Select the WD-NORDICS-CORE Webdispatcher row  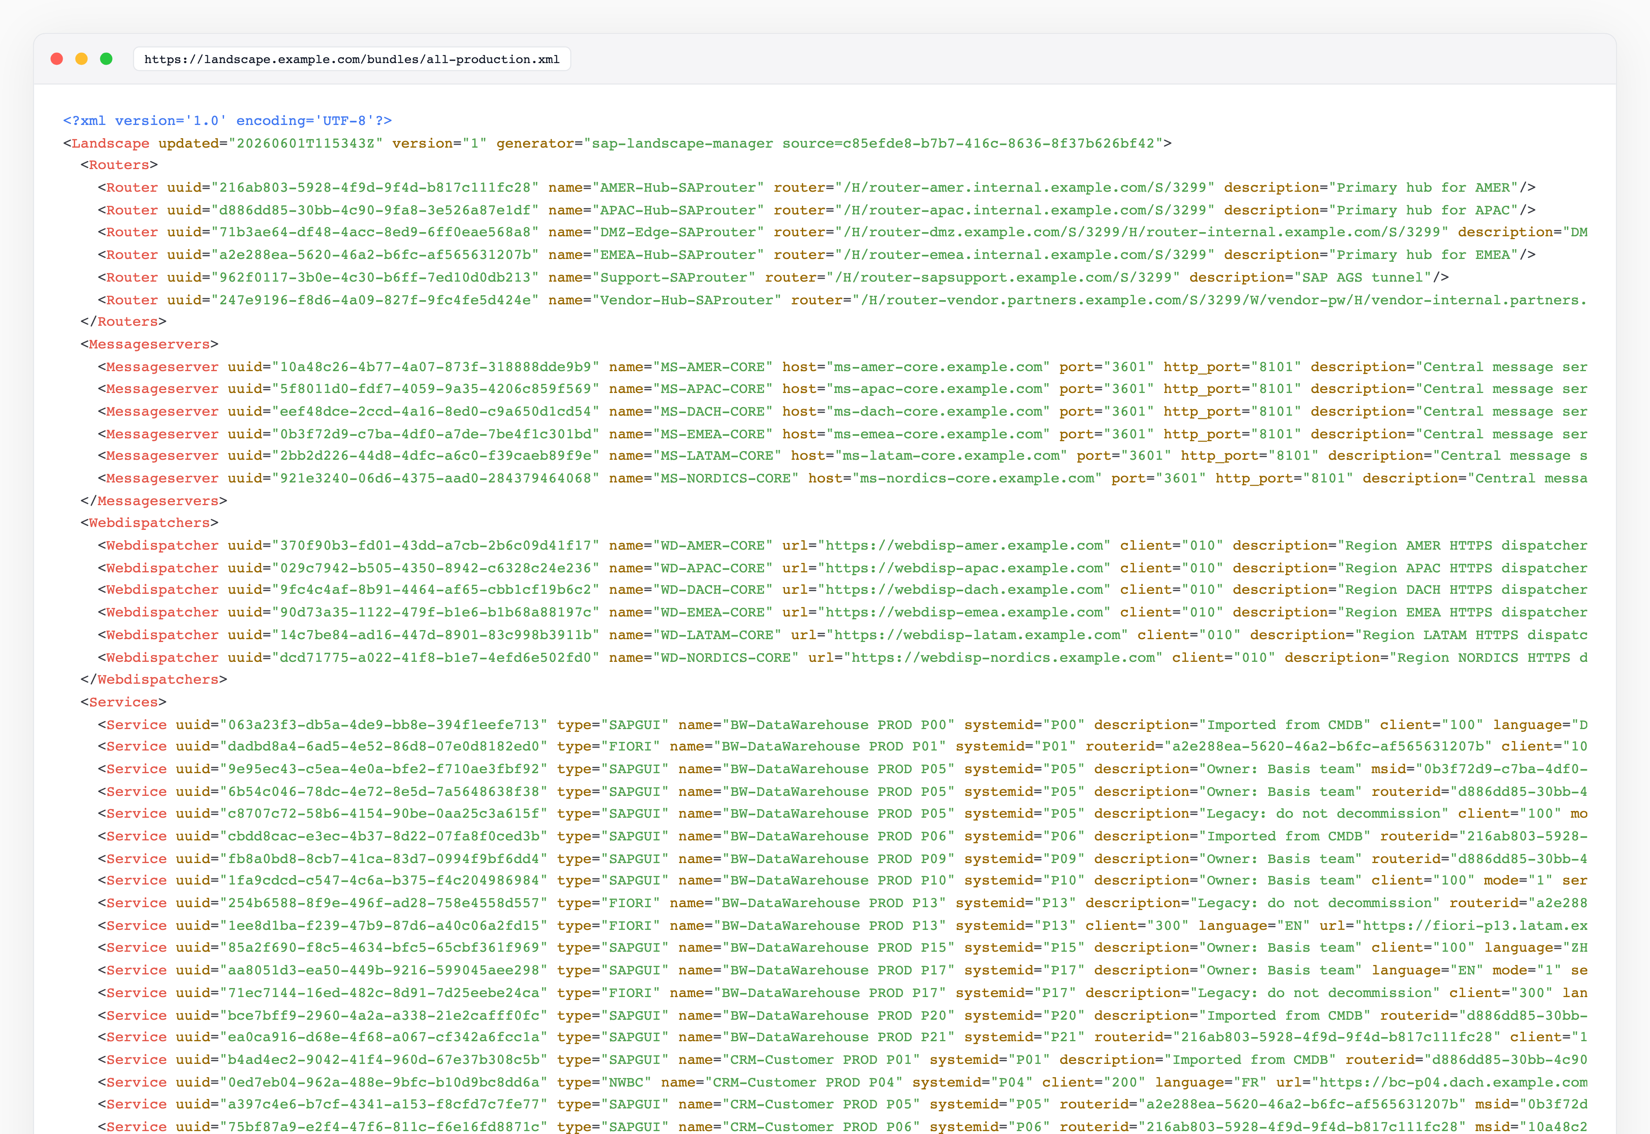point(842,658)
